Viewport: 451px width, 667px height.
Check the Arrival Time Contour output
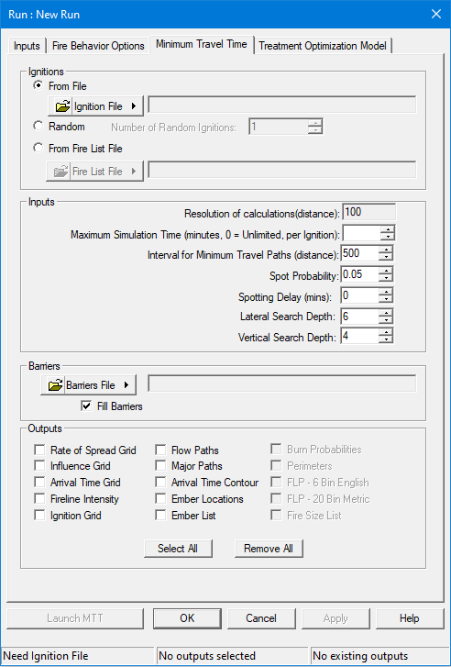tap(160, 482)
